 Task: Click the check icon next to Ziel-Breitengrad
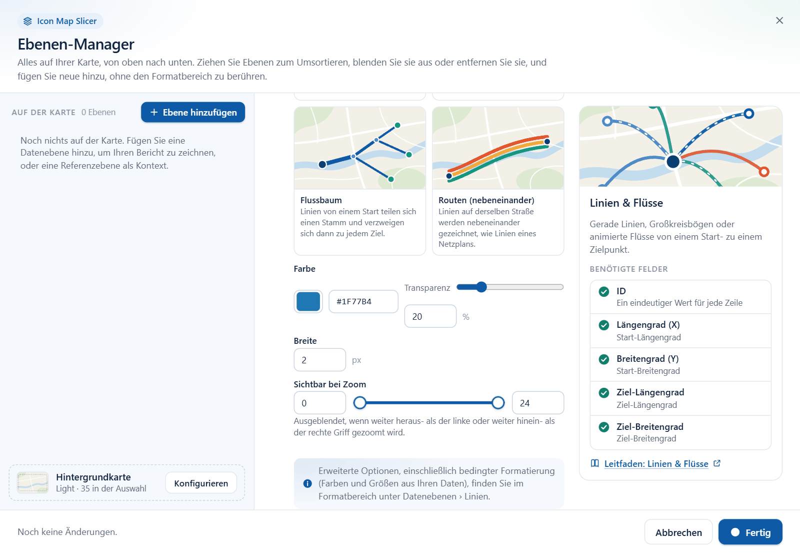[x=603, y=427]
